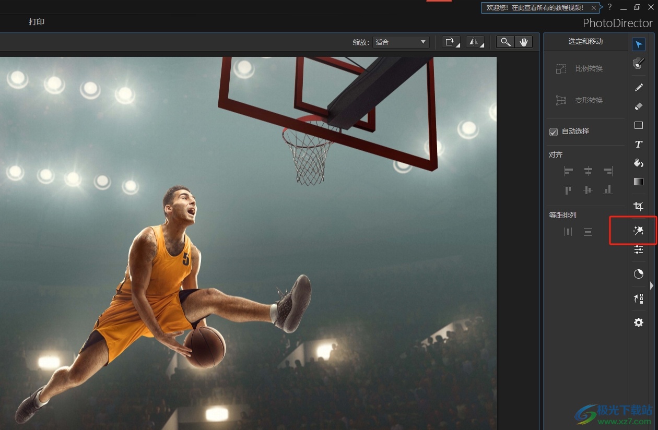
Task: Click the PhotoDirector logo text
Action: point(618,23)
